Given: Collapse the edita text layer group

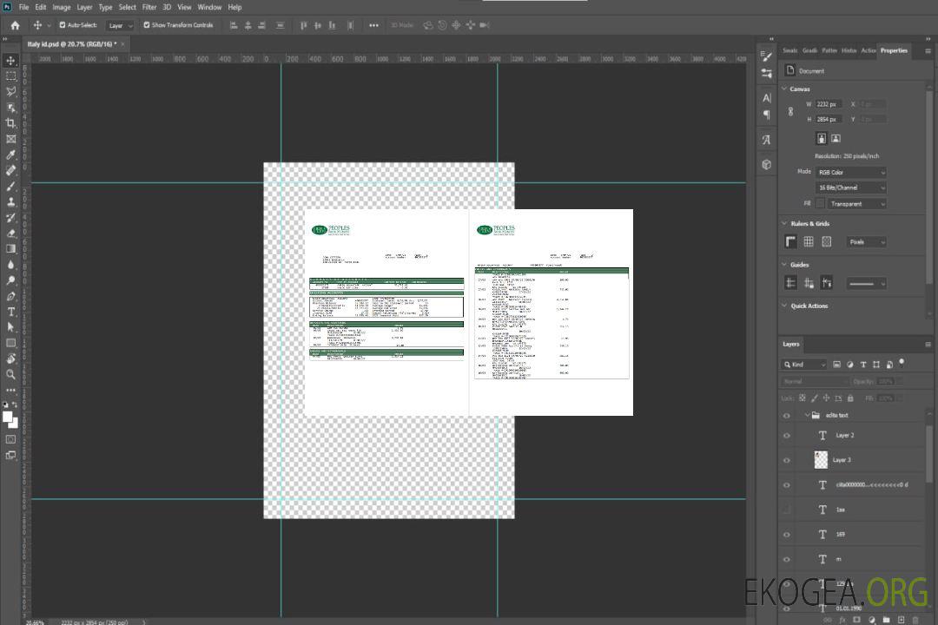Looking at the screenshot, I should [807, 416].
